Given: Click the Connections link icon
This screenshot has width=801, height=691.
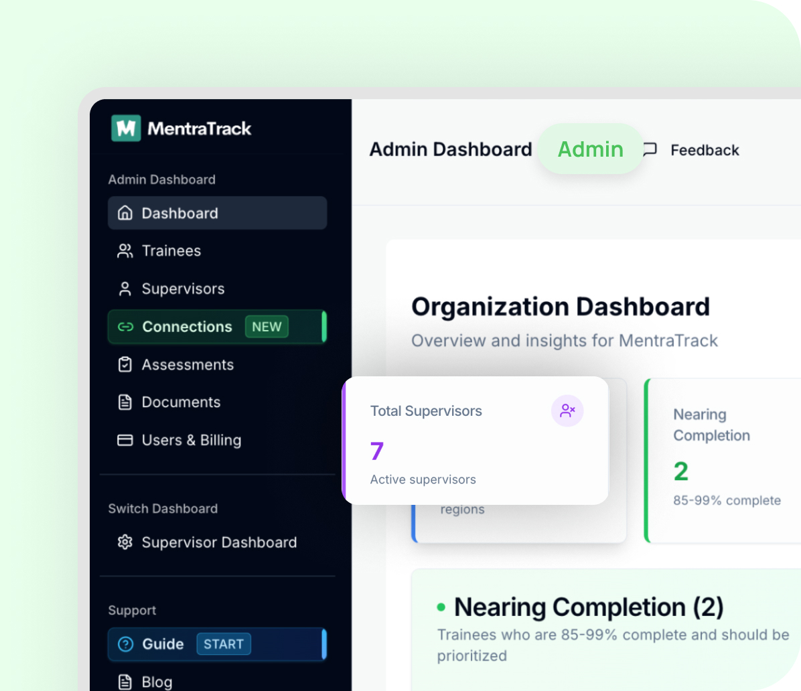Looking at the screenshot, I should pyautogui.click(x=125, y=327).
